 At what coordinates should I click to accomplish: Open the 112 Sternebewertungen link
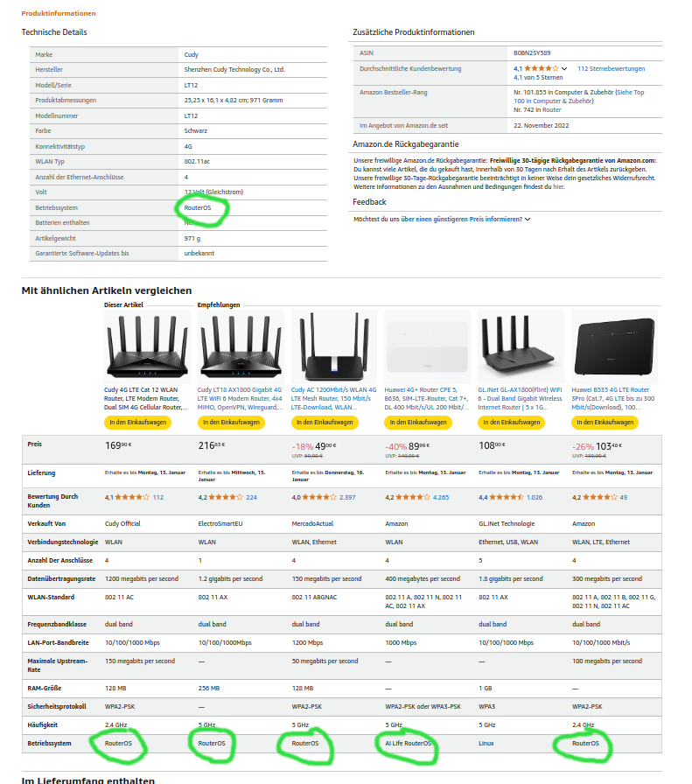[611, 69]
